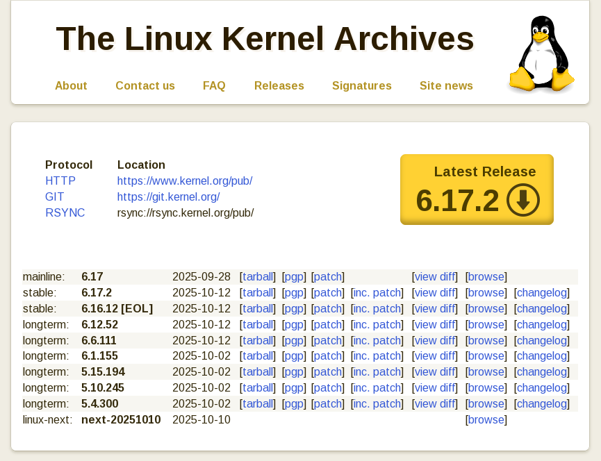Get patch for longterm 6.12.52
The image size is (601, 461).
coord(328,325)
